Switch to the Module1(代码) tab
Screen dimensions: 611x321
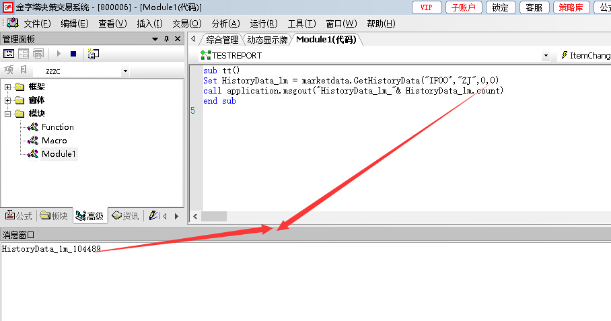tap(326, 40)
